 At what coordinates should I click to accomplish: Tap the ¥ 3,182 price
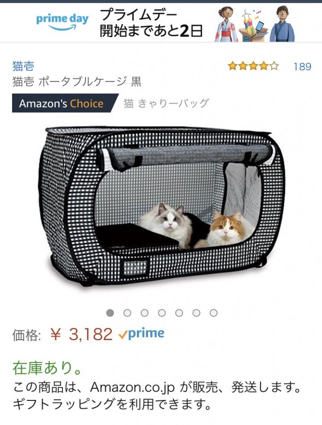[81, 334]
